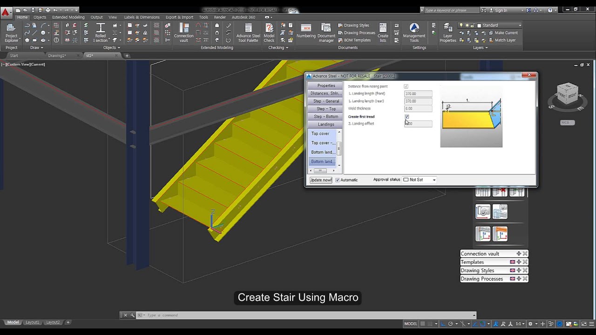Open the Document manager
Screen dimensions: 596x335
(326, 33)
